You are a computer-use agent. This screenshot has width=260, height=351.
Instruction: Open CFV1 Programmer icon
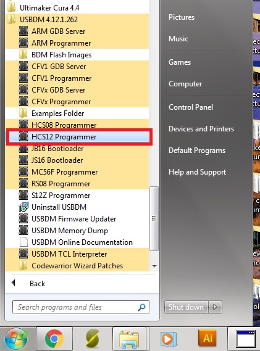pyautogui.click(x=23, y=78)
